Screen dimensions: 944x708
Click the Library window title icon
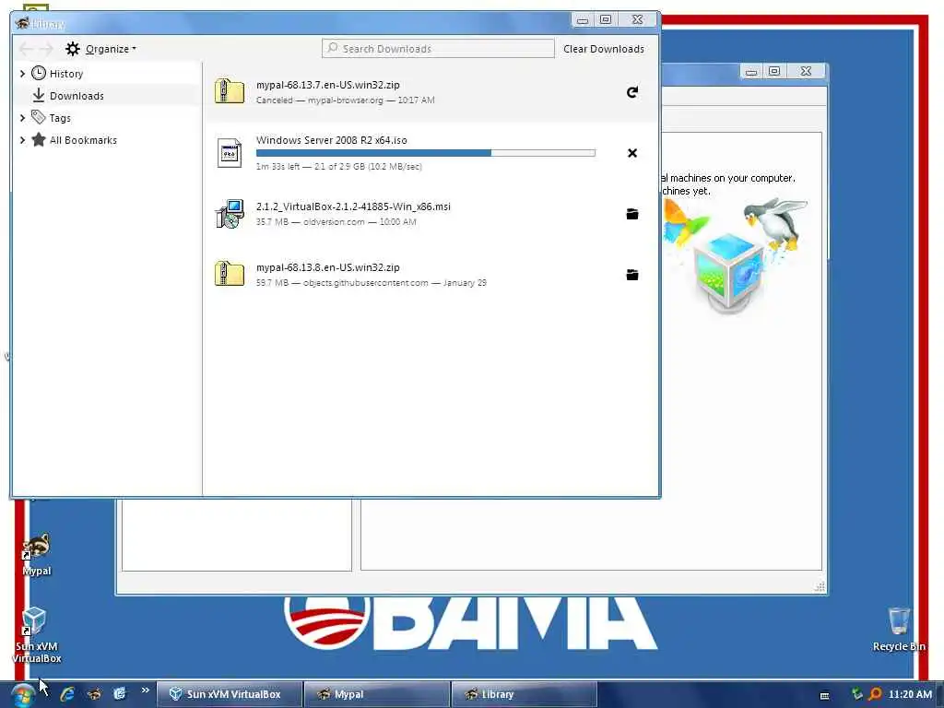click(23, 23)
